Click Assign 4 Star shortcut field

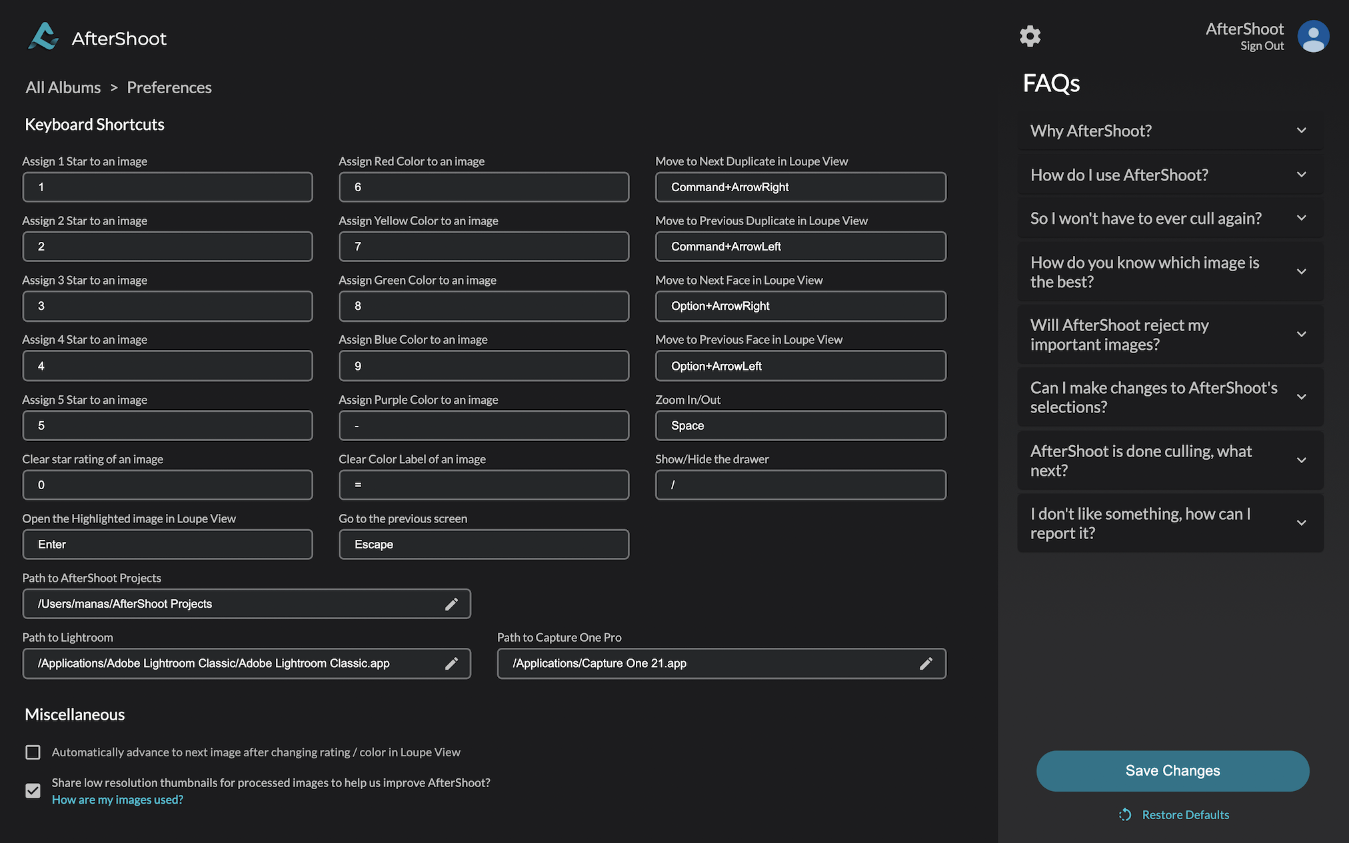click(x=167, y=366)
